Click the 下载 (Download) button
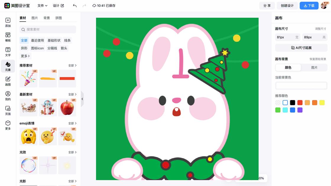 (309, 6)
